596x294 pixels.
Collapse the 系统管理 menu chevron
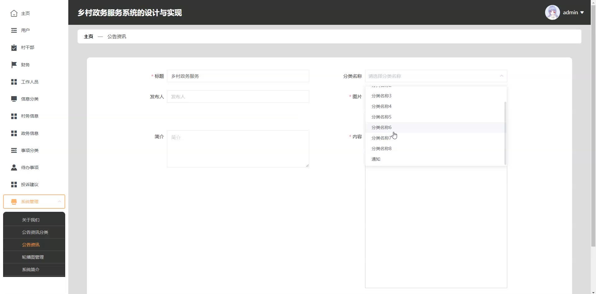[59, 202]
